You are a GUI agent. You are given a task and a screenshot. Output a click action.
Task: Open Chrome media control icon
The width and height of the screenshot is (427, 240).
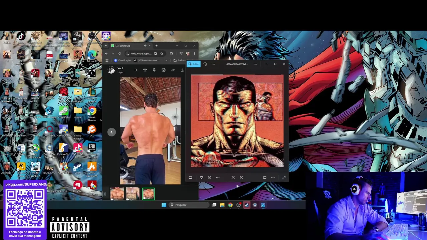[181, 53]
